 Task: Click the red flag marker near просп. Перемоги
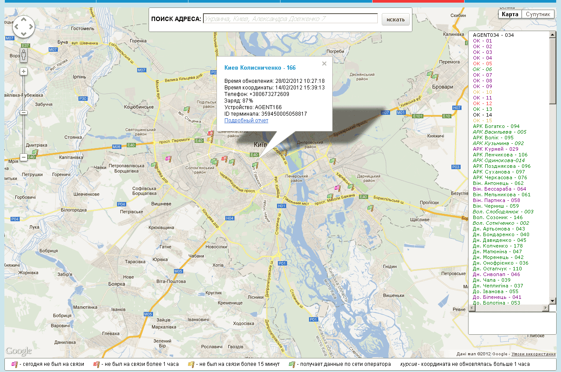pyautogui.click(x=210, y=134)
